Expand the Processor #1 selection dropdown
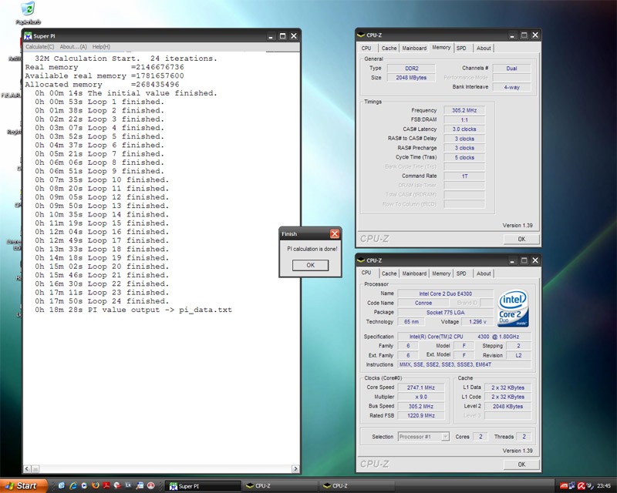The image size is (617, 493). pyautogui.click(x=445, y=437)
